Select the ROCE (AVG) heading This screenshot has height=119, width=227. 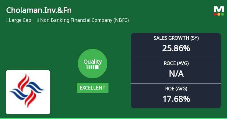point(176,63)
